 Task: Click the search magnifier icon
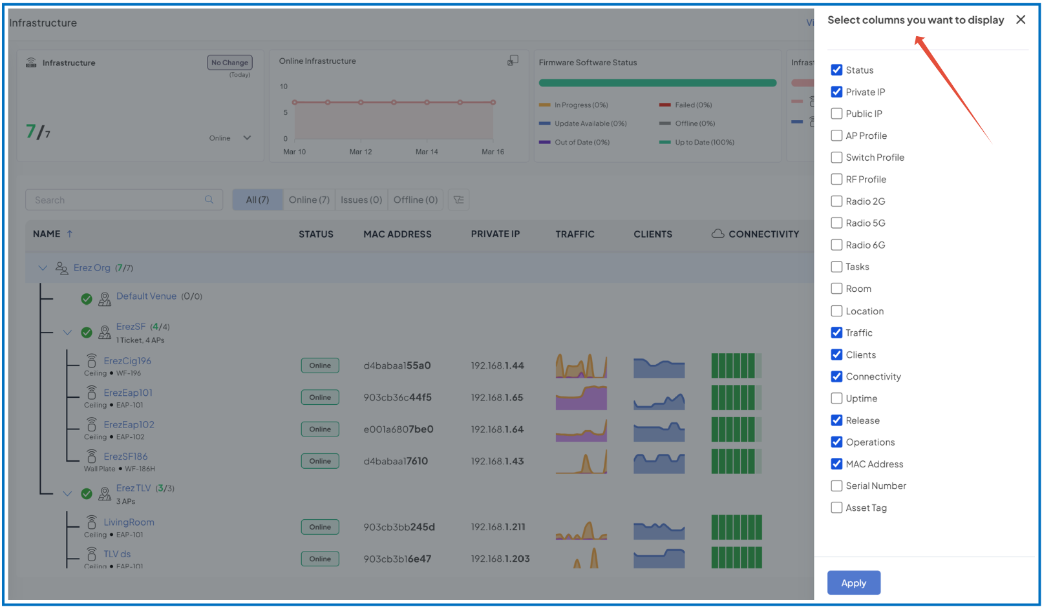pyautogui.click(x=209, y=200)
